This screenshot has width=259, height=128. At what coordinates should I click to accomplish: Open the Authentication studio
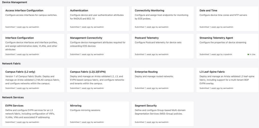pos(98,19)
